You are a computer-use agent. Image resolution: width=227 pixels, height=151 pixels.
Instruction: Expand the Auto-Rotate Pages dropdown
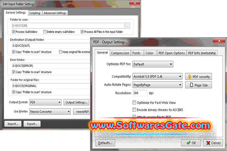[157, 85]
